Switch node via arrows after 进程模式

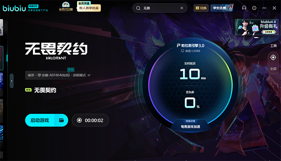89,75
